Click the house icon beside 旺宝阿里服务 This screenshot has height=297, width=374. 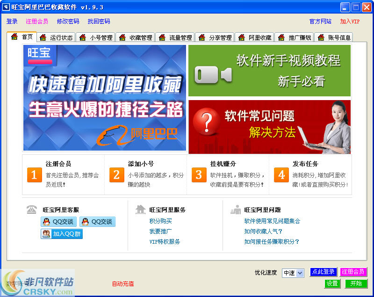tap(141, 210)
